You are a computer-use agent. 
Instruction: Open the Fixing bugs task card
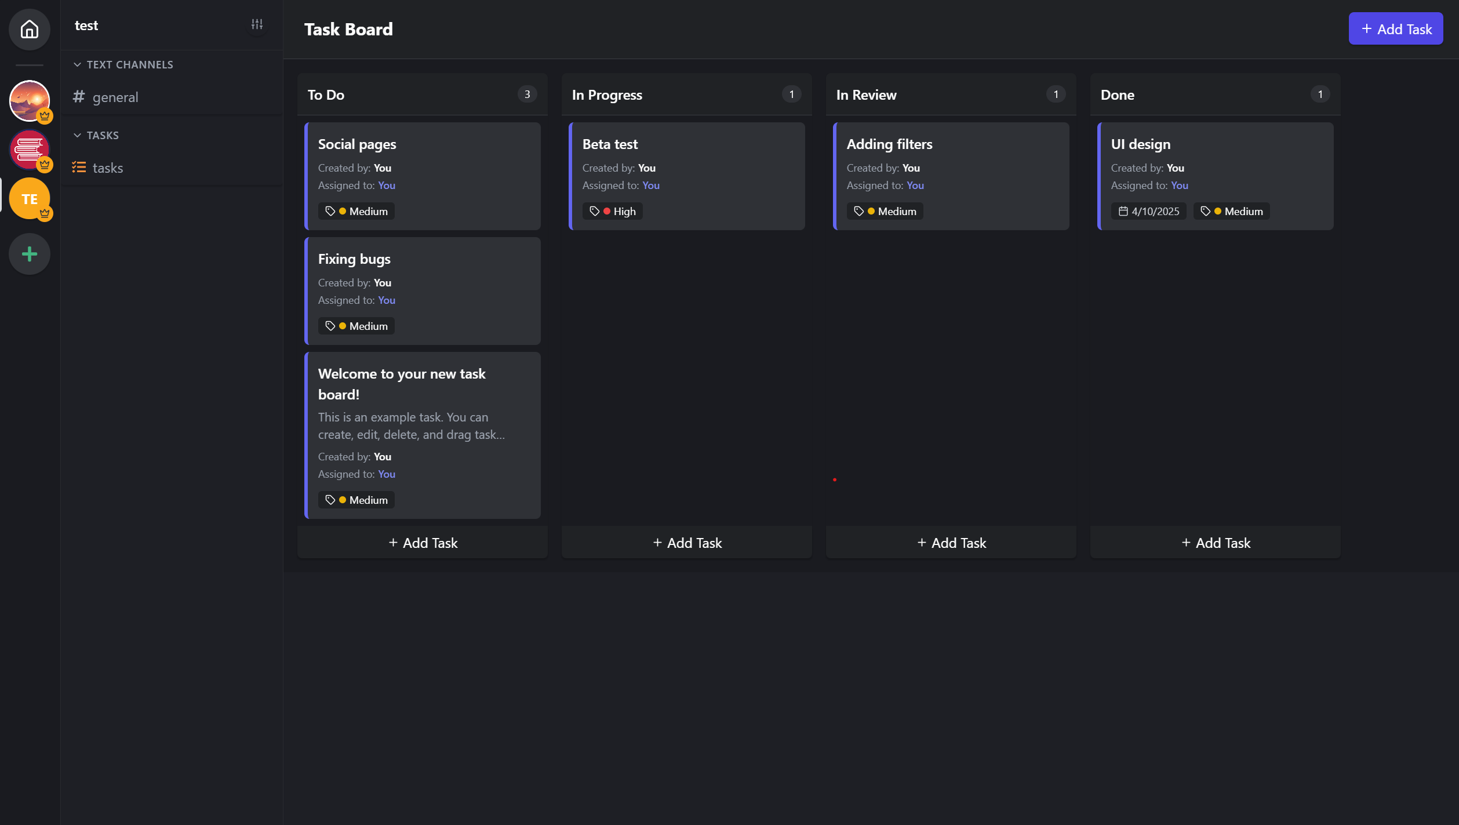tap(422, 291)
